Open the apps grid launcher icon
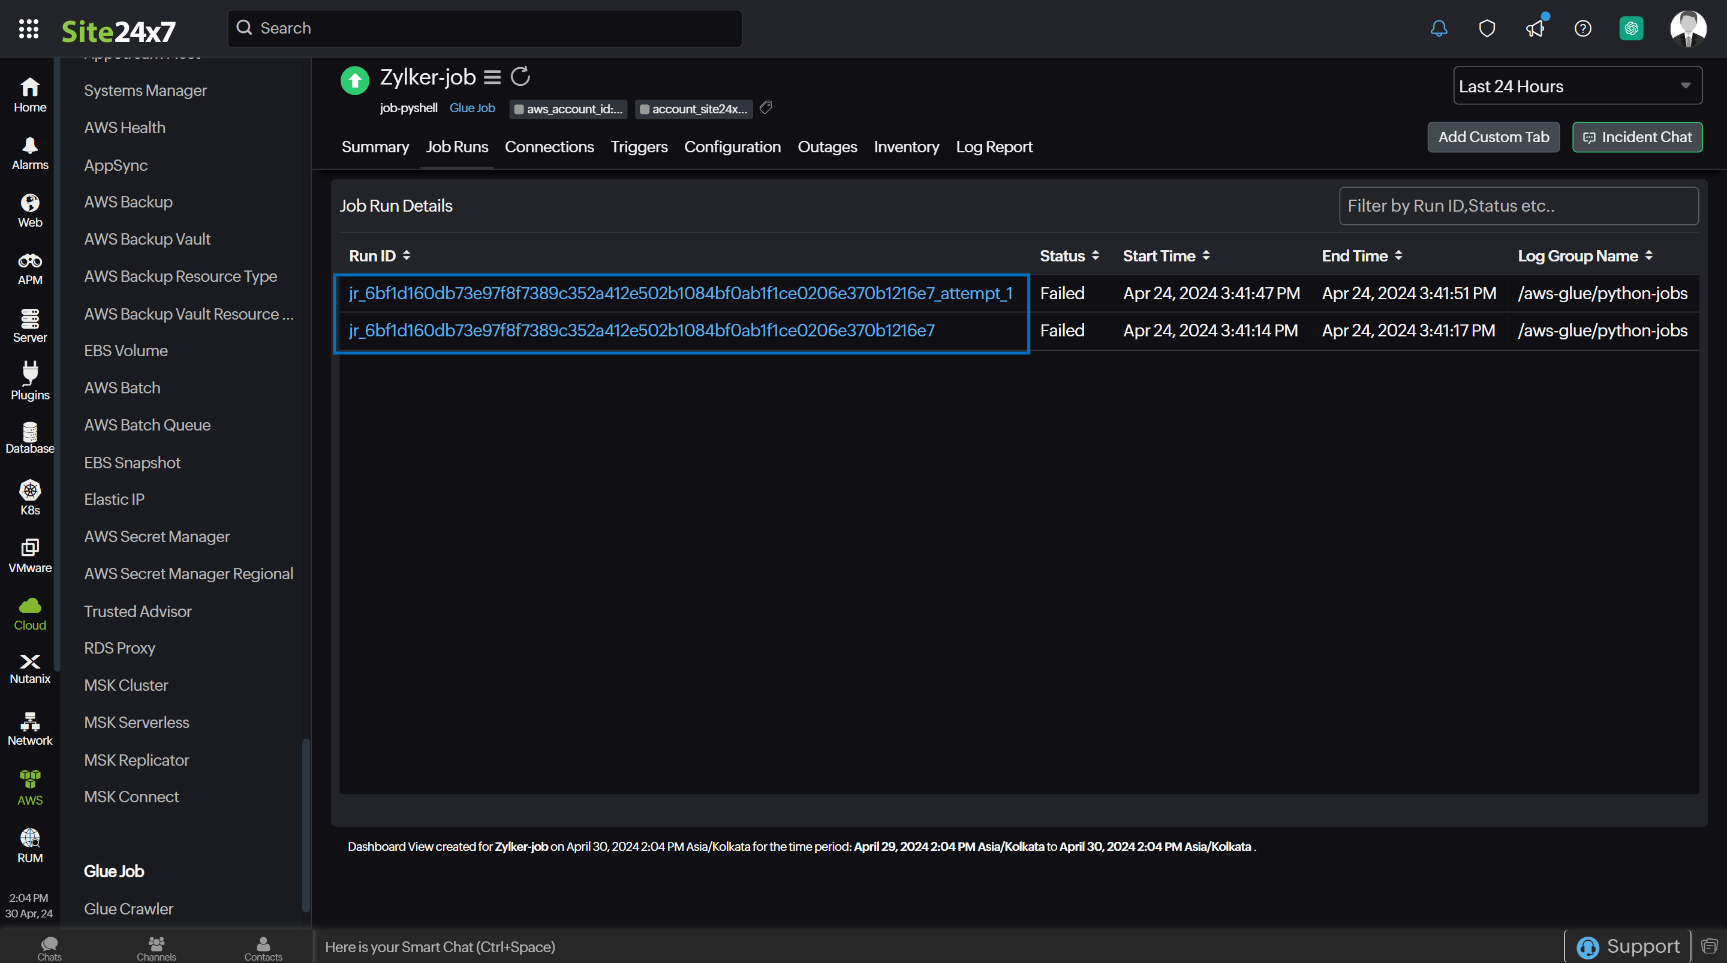Image resolution: width=1727 pixels, height=963 pixels. point(28,28)
